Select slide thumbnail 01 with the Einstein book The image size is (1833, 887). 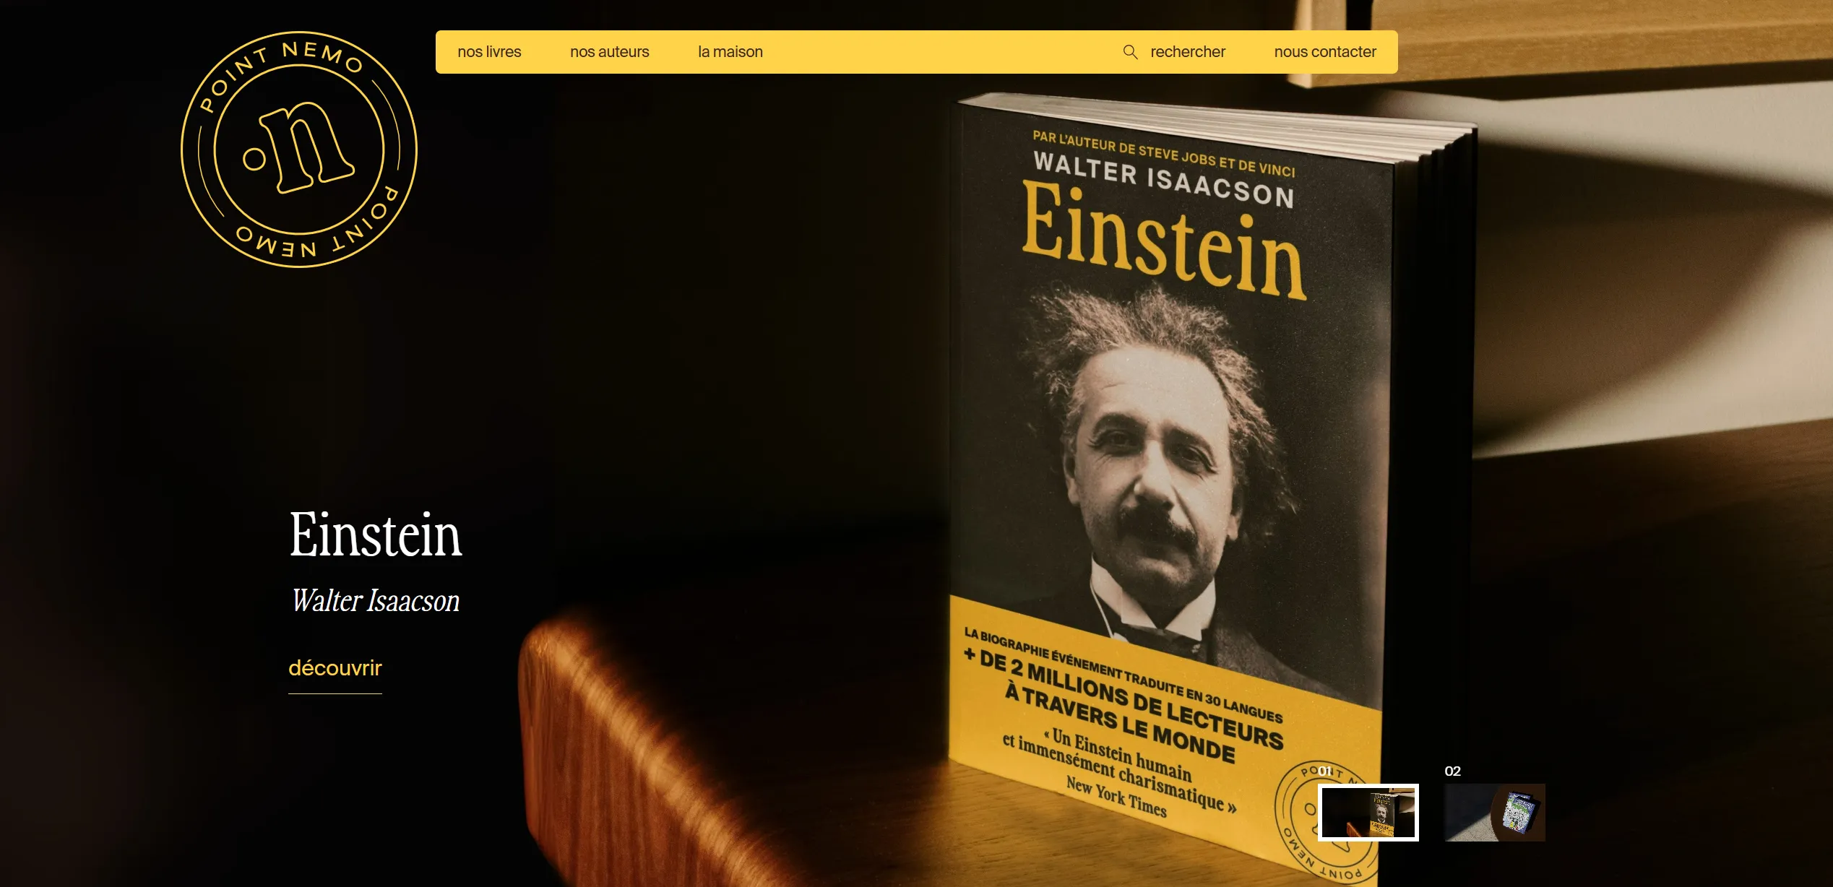1368,813
